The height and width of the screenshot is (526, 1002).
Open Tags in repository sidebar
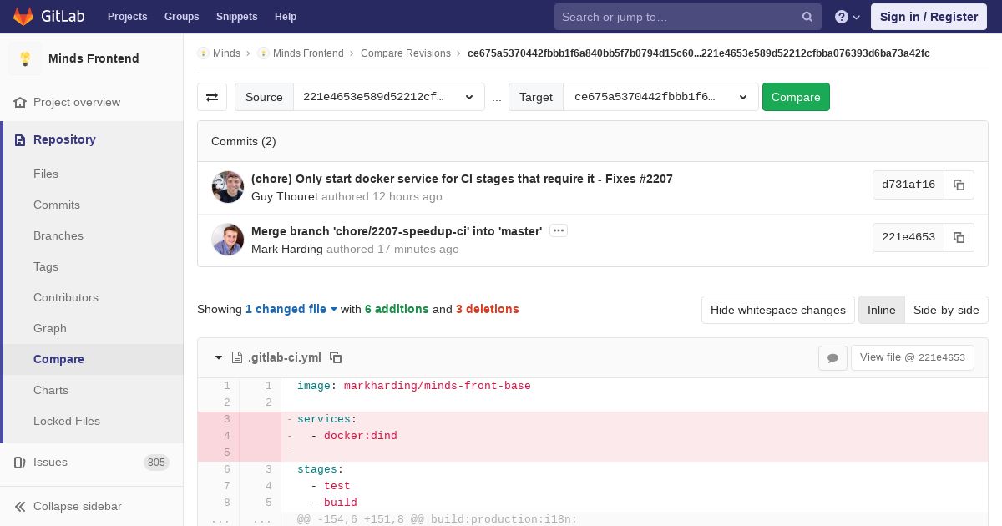(x=46, y=266)
